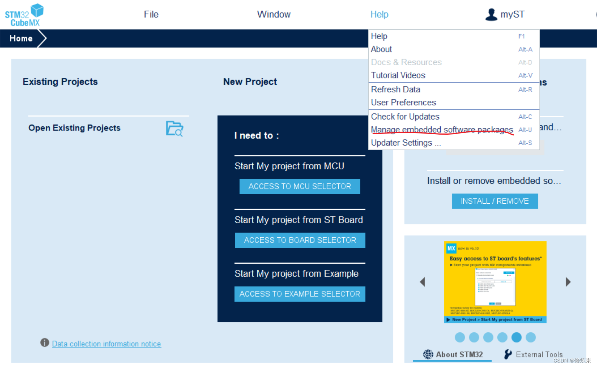Open Data collection information notice link

[x=106, y=344]
